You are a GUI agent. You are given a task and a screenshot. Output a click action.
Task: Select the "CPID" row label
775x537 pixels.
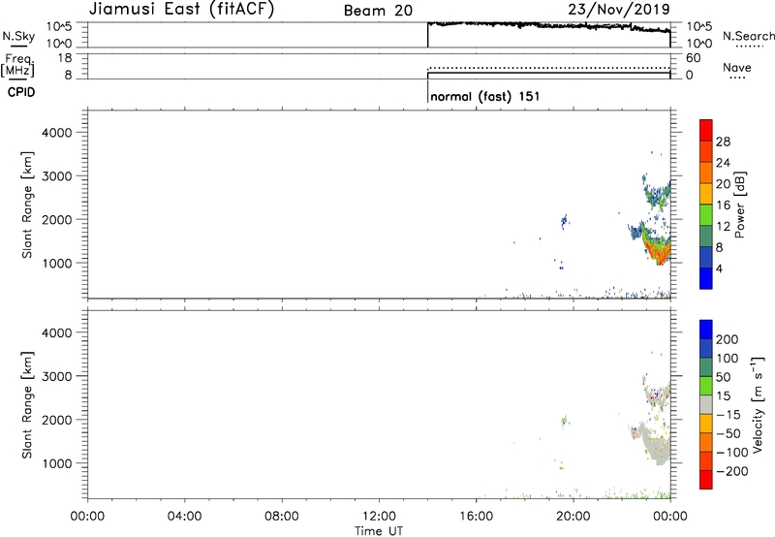pos(21,92)
